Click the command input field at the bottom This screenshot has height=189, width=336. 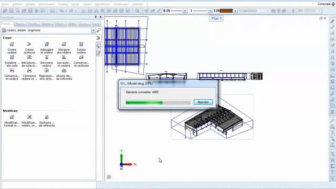click(x=48, y=185)
